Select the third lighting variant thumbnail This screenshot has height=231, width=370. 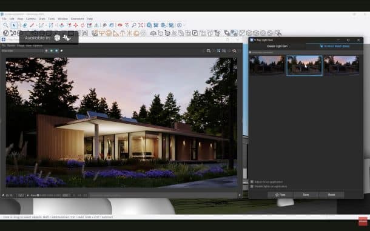pyautogui.click(x=341, y=65)
